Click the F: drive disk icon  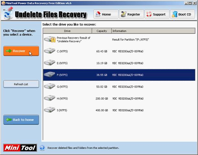tap(49, 74)
